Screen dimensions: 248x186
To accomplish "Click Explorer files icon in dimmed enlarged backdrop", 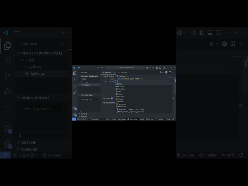I will 7,46.
